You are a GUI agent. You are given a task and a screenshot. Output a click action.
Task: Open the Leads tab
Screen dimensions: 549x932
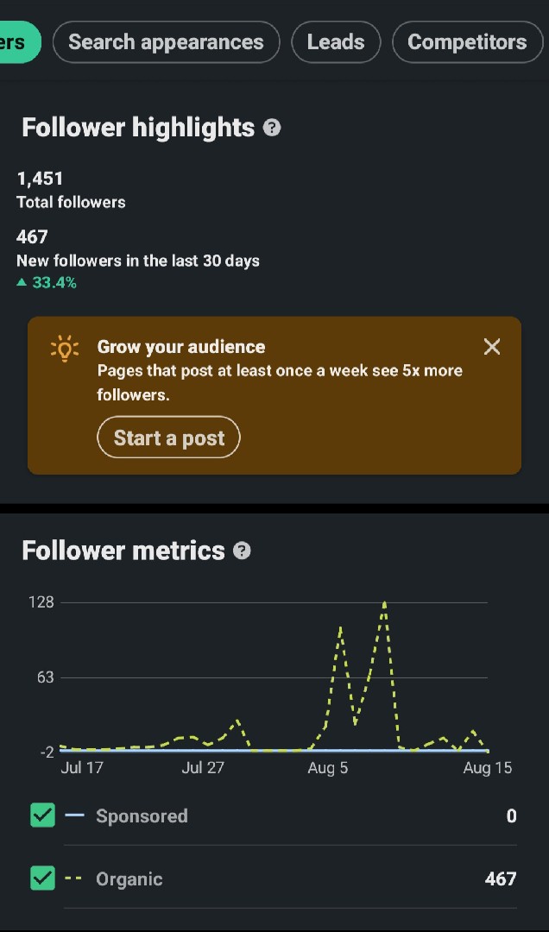pyautogui.click(x=336, y=42)
